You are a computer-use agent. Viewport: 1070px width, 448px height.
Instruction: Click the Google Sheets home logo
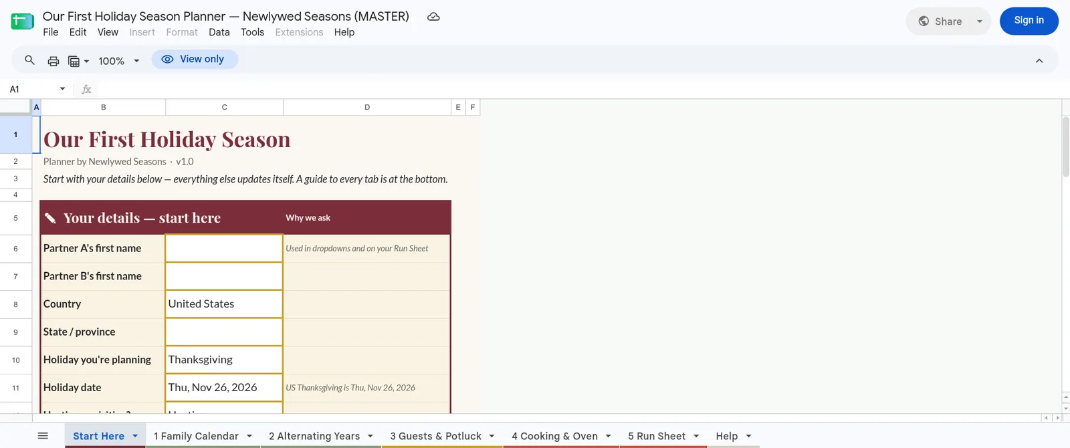22,21
